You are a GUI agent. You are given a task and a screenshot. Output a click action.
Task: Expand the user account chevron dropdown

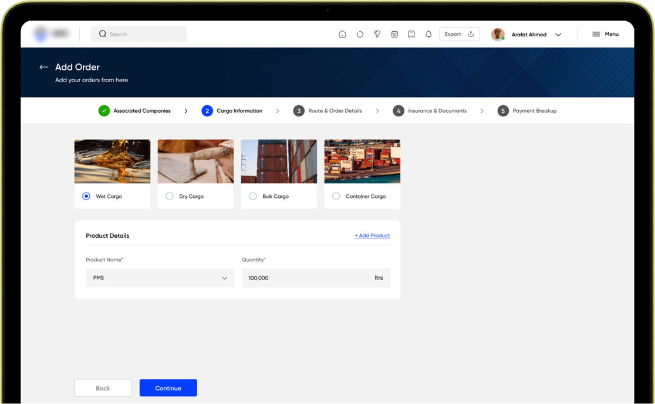coord(558,35)
